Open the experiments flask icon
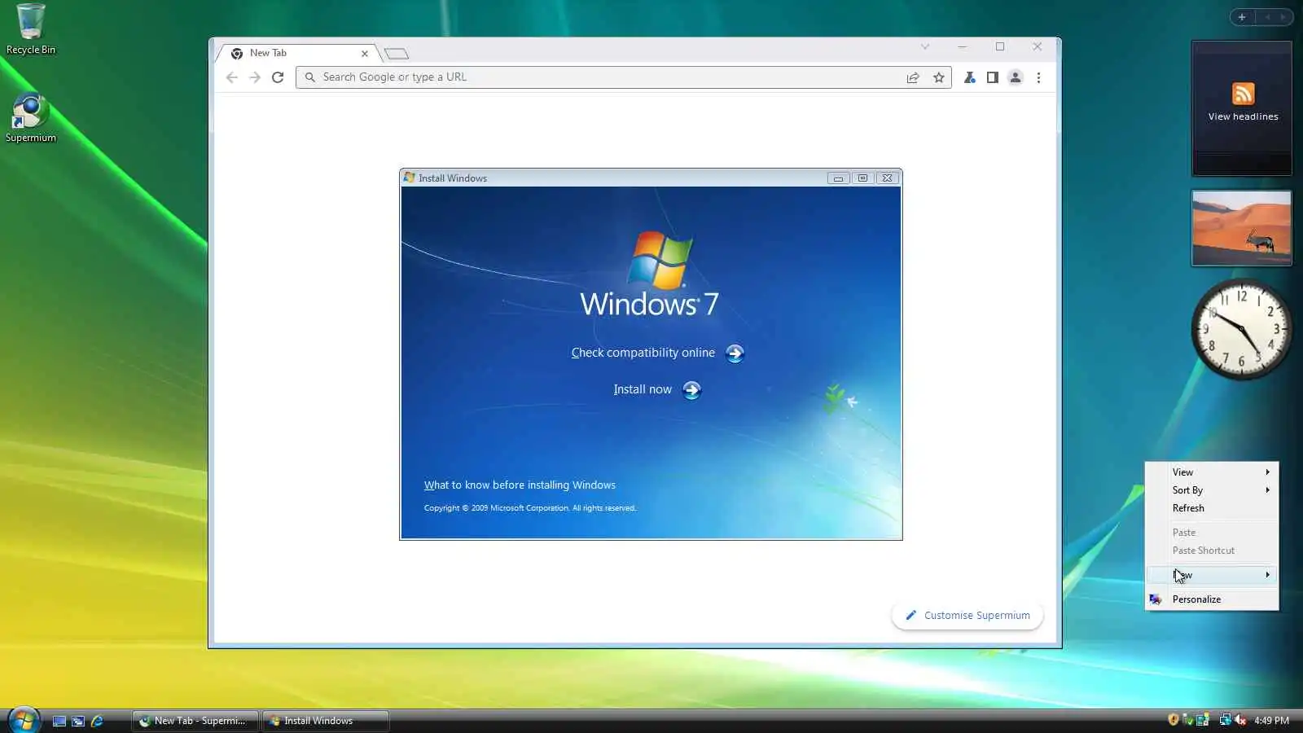Image resolution: width=1303 pixels, height=733 pixels. click(x=970, y=77)
